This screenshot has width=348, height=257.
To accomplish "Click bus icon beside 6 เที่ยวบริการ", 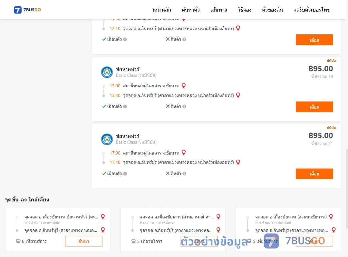I will [18, 241].
